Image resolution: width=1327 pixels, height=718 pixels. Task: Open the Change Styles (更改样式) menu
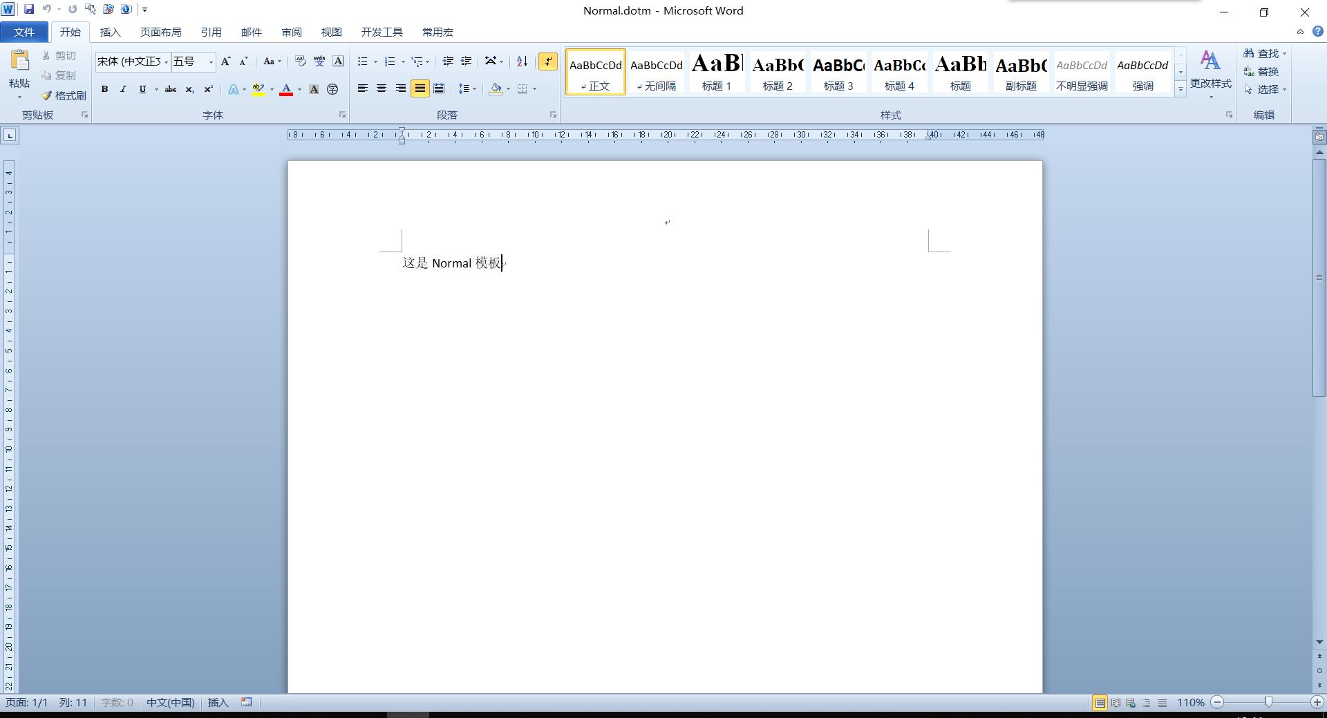(1210, 73)
